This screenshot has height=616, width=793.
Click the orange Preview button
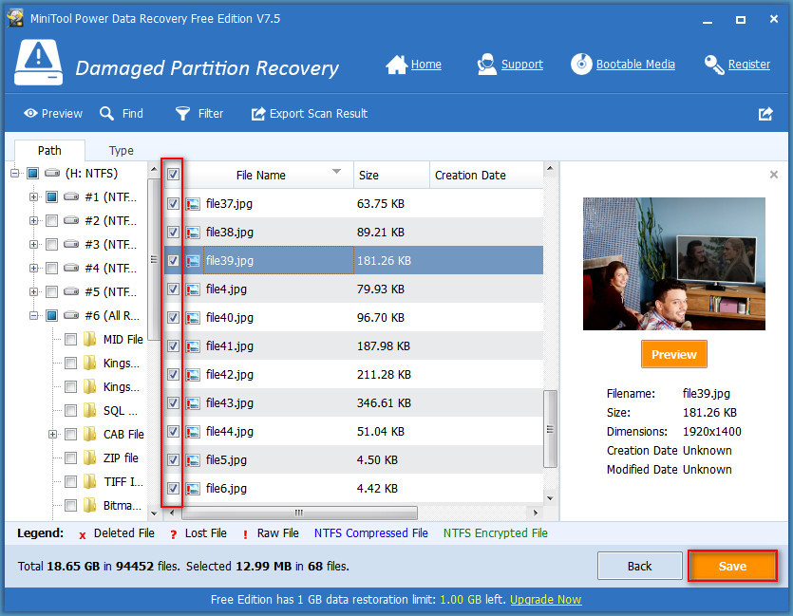click(x=673, y=354)
